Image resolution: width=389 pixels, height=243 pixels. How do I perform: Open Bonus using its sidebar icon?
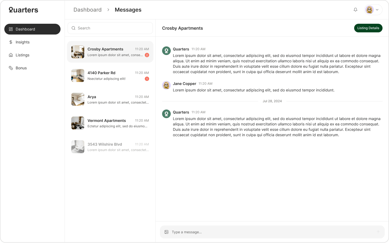coord(11,68)
